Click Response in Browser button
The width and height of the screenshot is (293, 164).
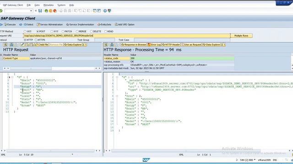pos(134,45)
